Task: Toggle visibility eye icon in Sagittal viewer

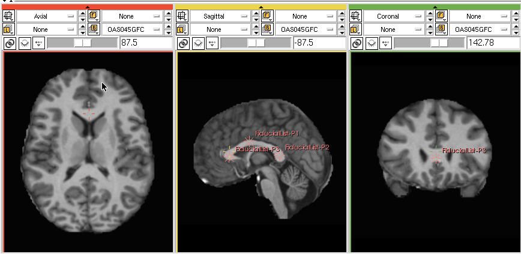Action: [x=198, y=43]
